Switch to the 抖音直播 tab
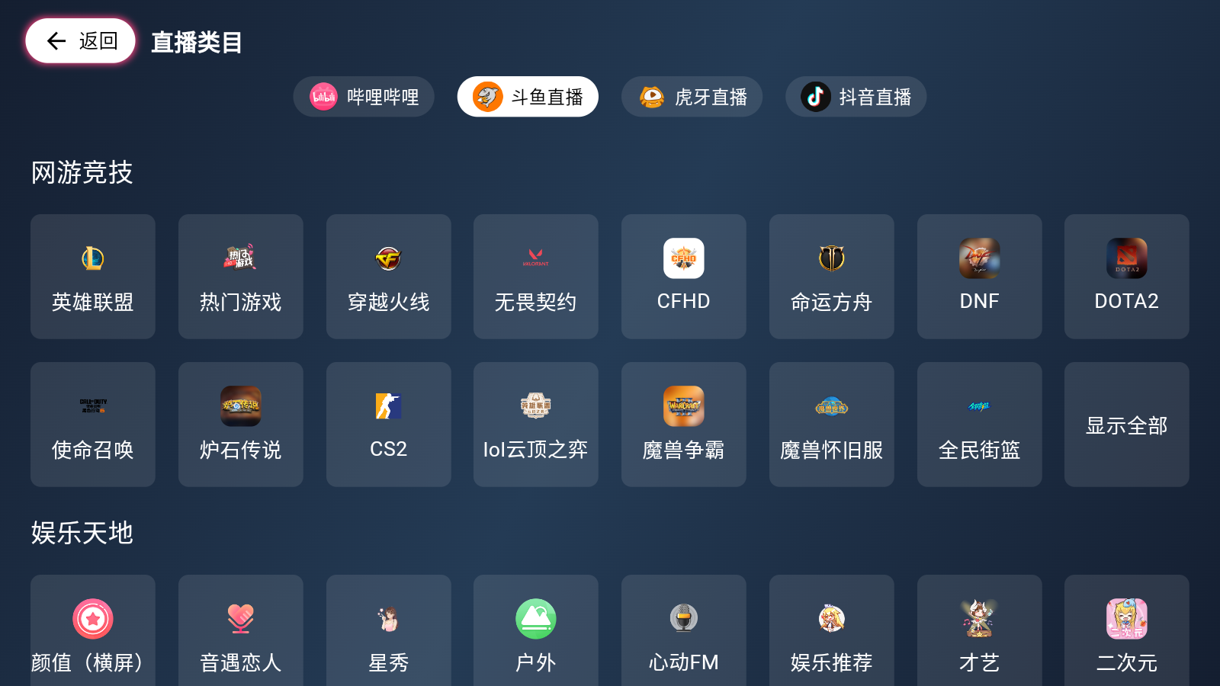The width and height of the screenshot is (1220, 686). pos(856,97)
